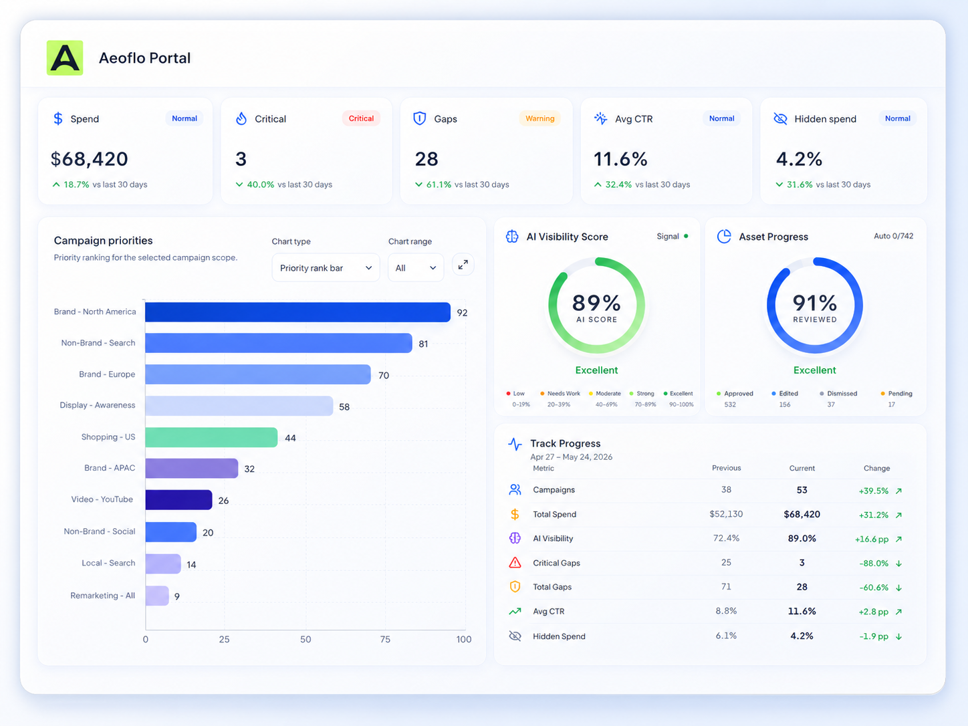Click the Signal indicator on AI Visibility card

click(x=673, y=236)
